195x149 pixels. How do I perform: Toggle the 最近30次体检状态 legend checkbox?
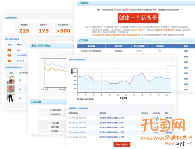coord(78,99)
